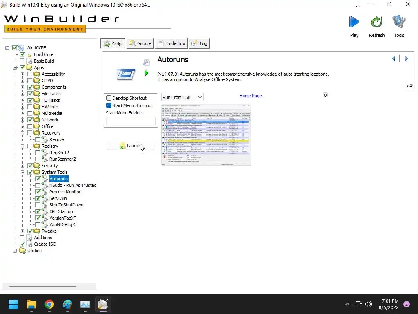418x314 pixels.
Task: Collapse the Win10XPE root node
Action: (7, 48)
